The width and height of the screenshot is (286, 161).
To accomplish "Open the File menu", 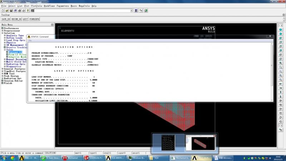I will coord(4,6).
